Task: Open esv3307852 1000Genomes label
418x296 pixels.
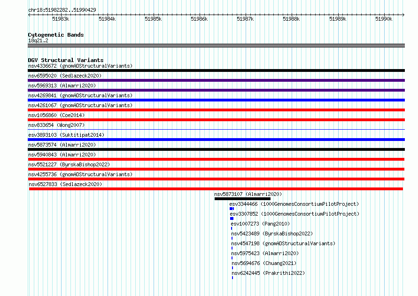Action: (294, 214)
